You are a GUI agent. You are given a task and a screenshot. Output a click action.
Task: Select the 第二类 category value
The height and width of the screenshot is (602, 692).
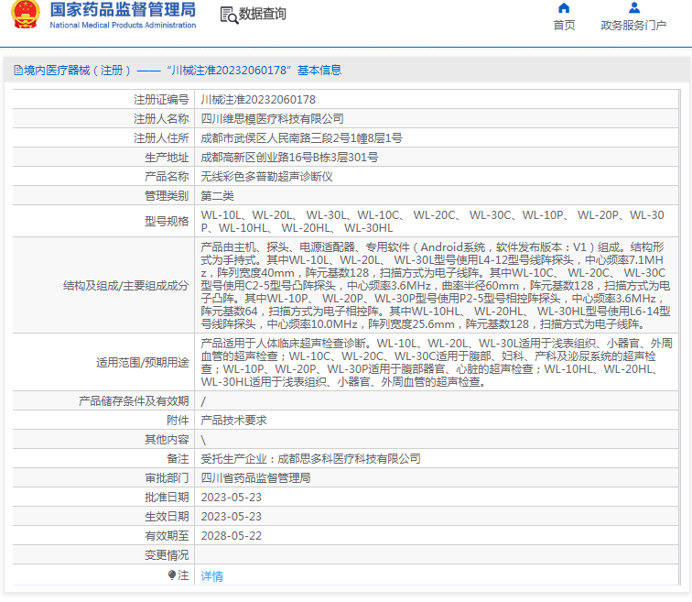[218, 196]
